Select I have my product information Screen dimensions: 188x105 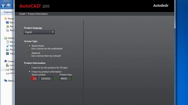[x=29, y=71]
